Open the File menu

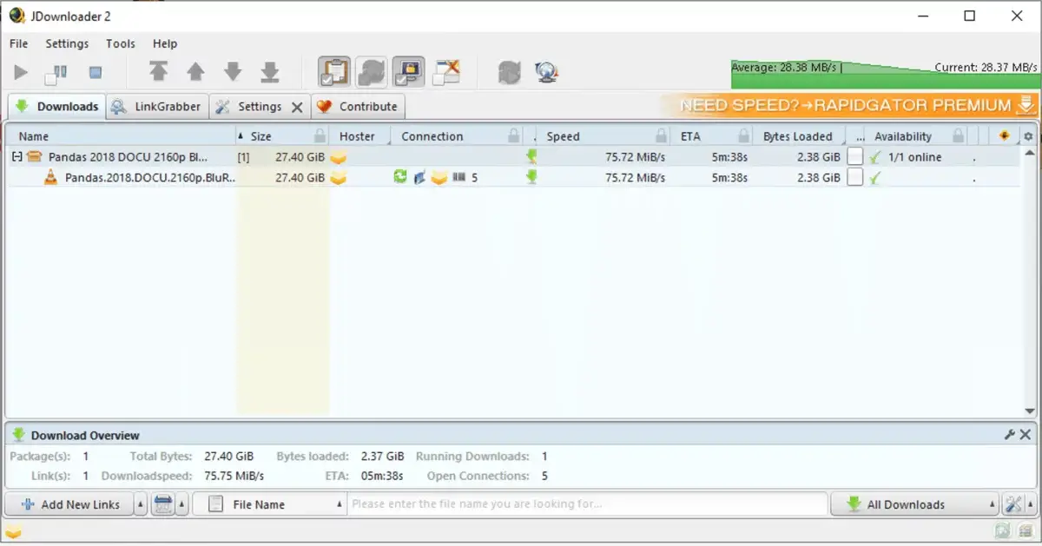tap(19, 43)
